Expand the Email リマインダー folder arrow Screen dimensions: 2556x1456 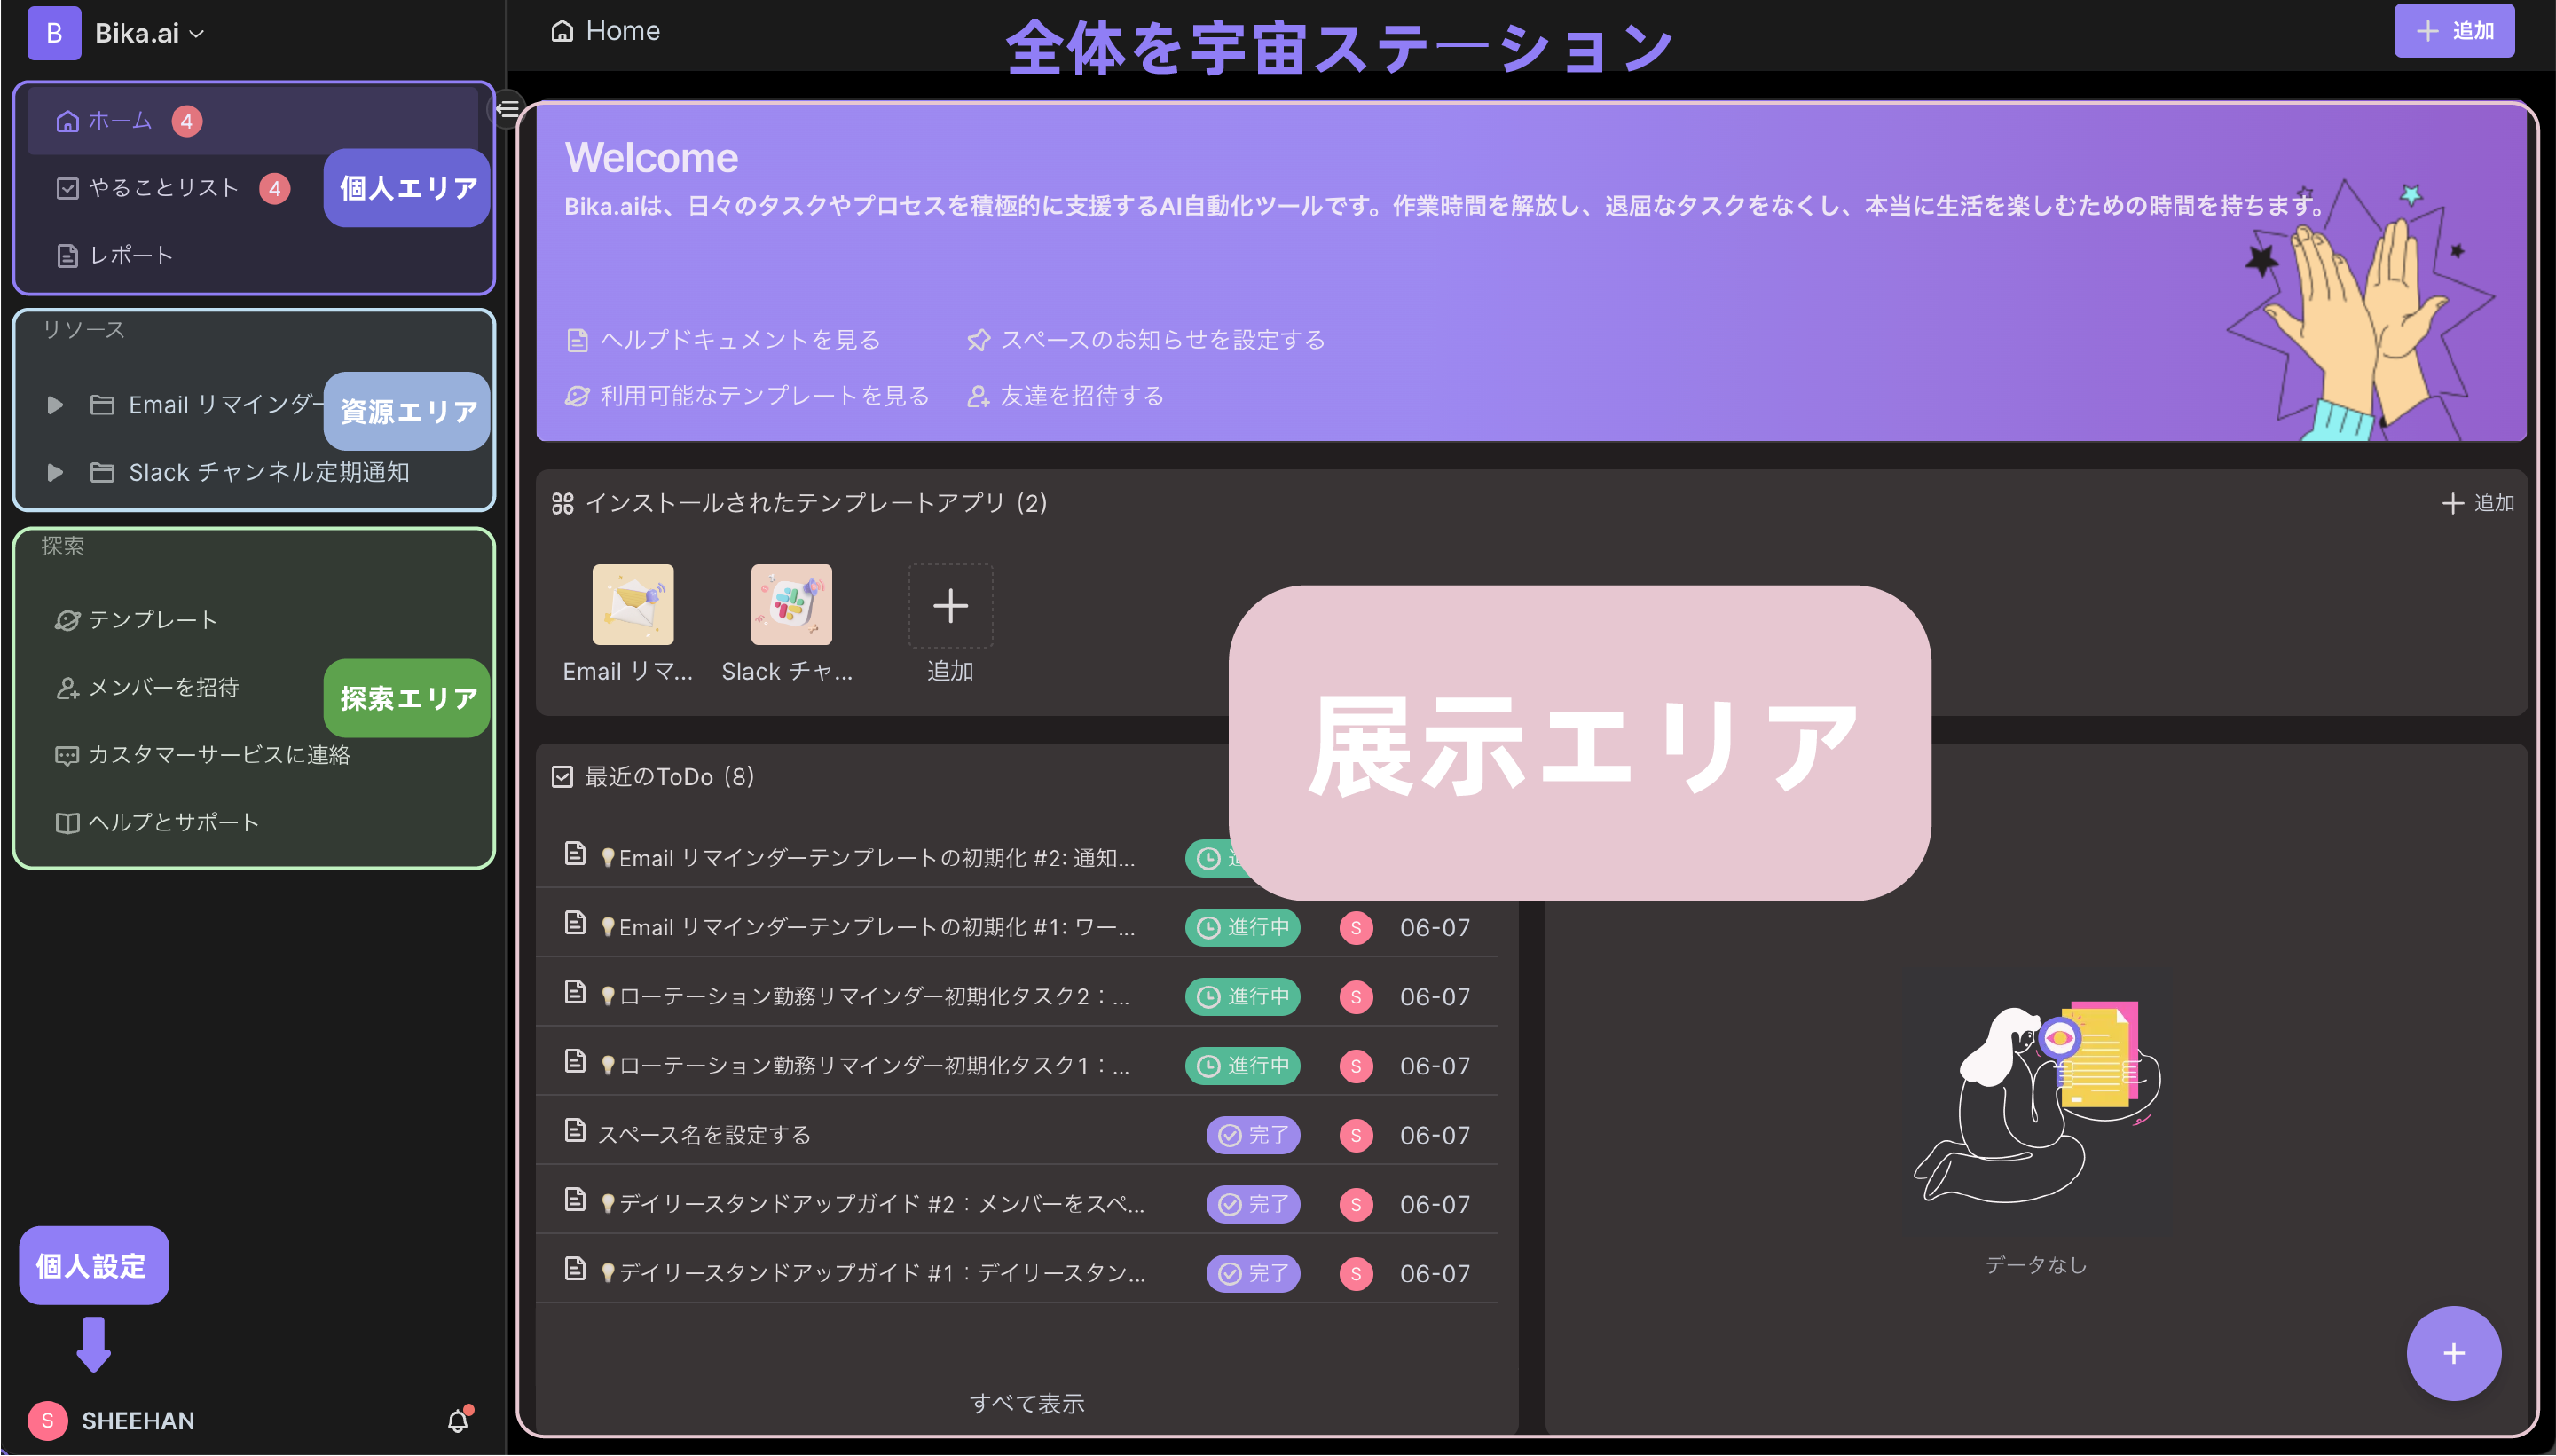[56, 405]
